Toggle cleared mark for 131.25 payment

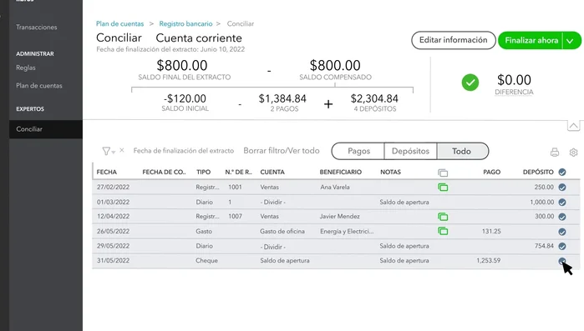[562, 232]
